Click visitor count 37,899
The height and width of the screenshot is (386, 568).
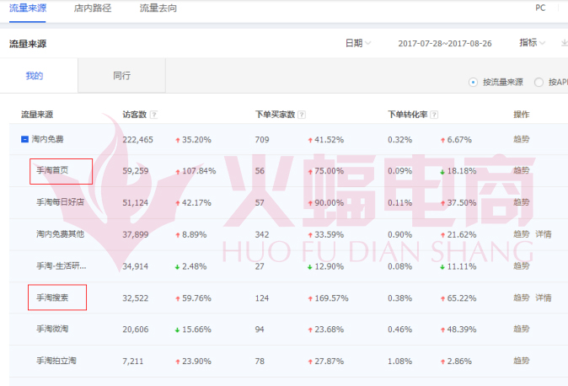tap(136, 235)
